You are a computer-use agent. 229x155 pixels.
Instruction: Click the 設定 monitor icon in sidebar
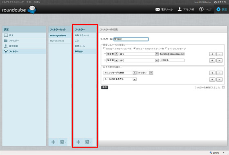[x=6, y=35]
